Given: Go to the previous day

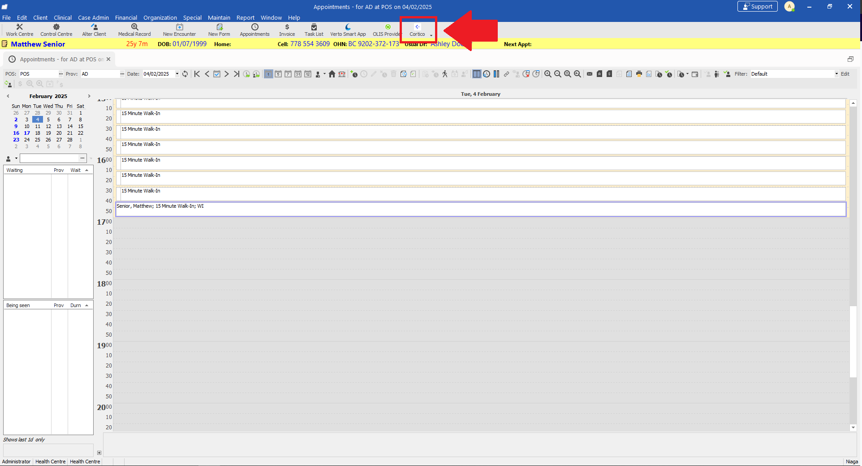Looking at the screenshot, I should pyautogui.click(x=207, y=74).
